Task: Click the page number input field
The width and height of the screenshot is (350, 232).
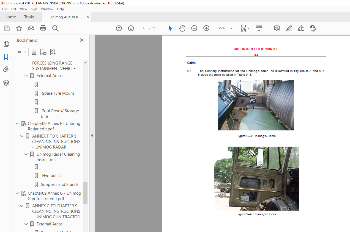Action: point(144,28)
